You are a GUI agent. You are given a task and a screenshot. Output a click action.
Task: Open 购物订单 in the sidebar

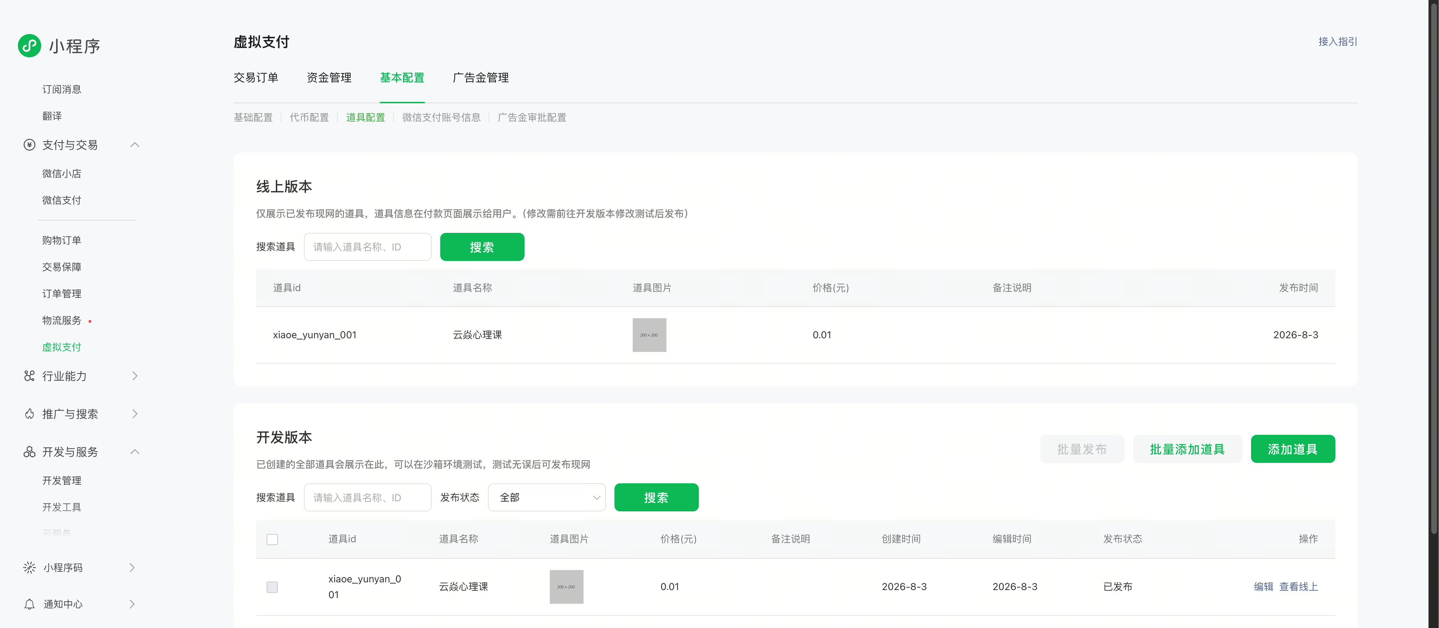tap(61, 240)
